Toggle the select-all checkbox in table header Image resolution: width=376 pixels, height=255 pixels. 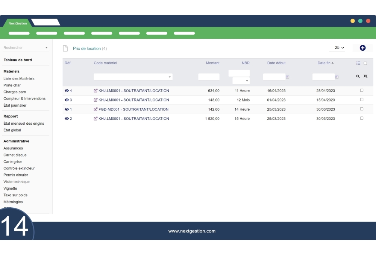click(x=365, y=63)
